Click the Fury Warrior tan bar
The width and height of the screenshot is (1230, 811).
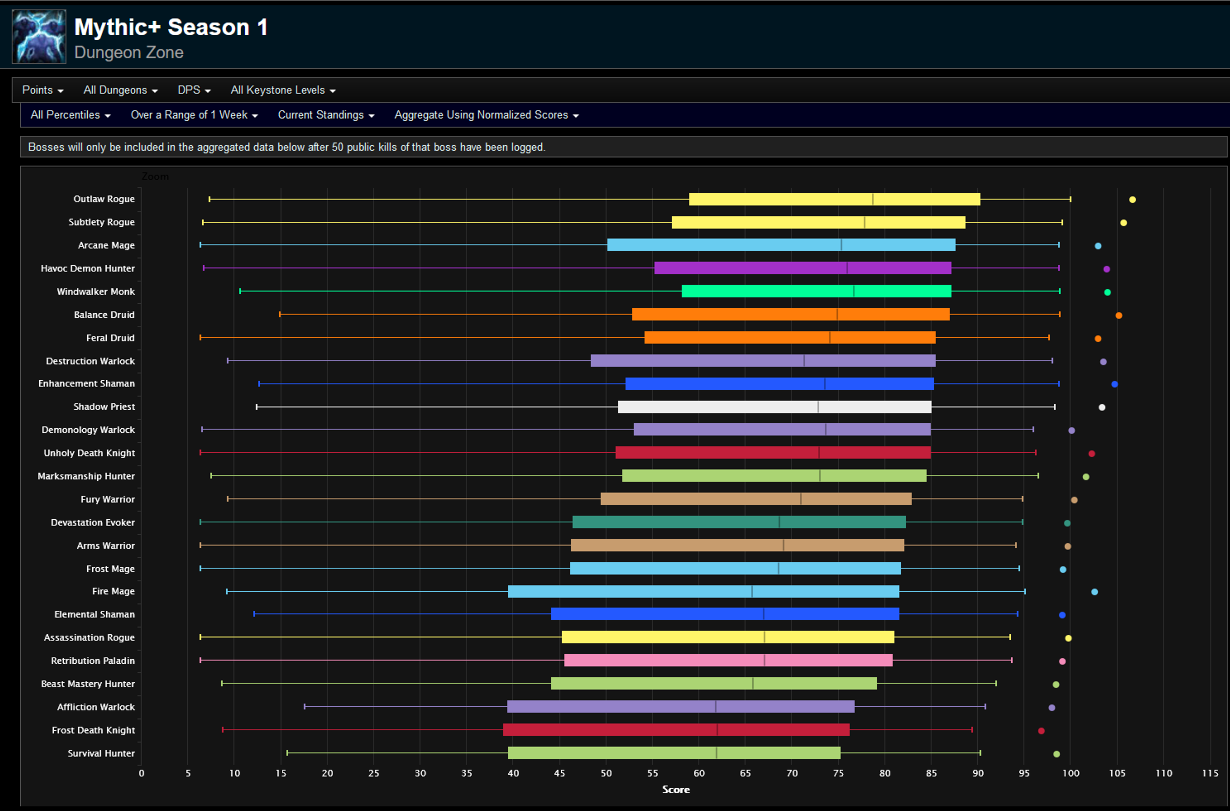(x=756, y=499)
